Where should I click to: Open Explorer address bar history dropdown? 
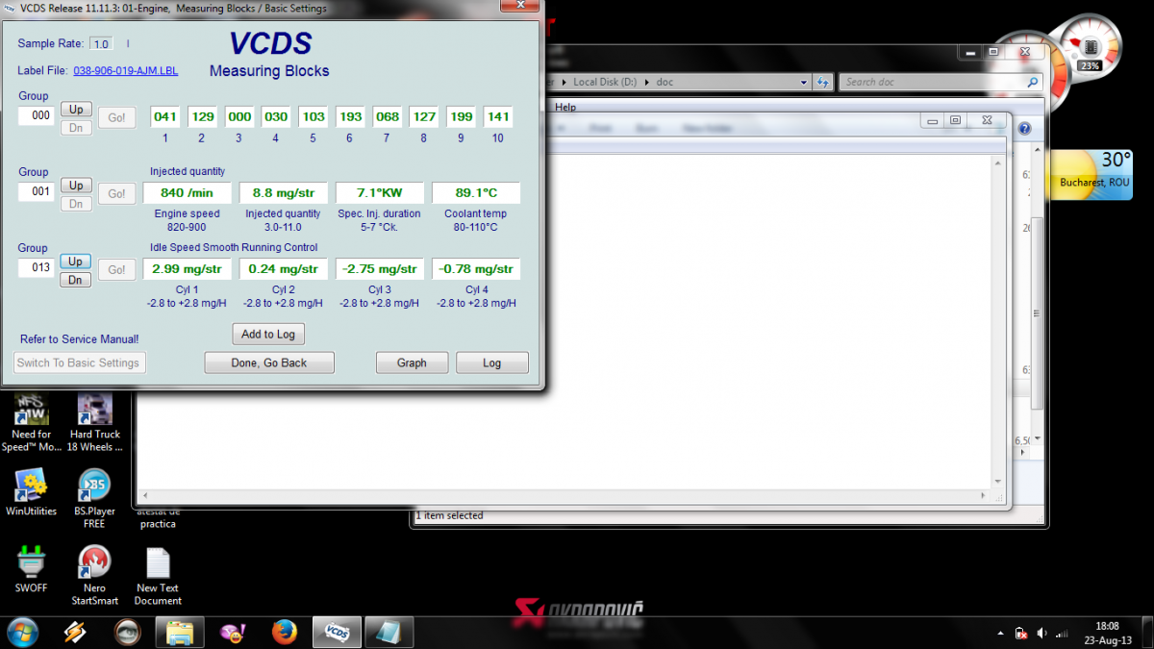(x=804, y=82)
